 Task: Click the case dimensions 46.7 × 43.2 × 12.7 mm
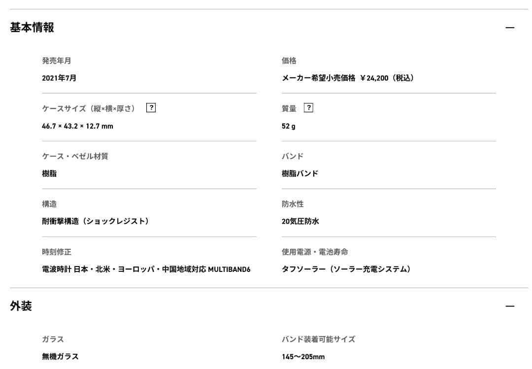(x=77, y=126)
